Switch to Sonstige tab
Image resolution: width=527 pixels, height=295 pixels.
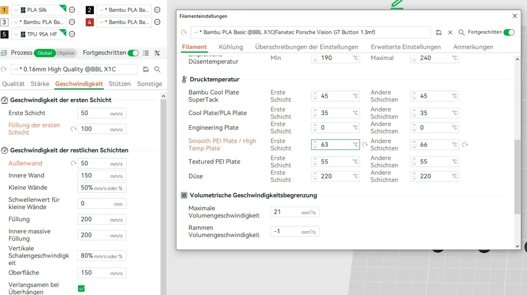[150, 84]
